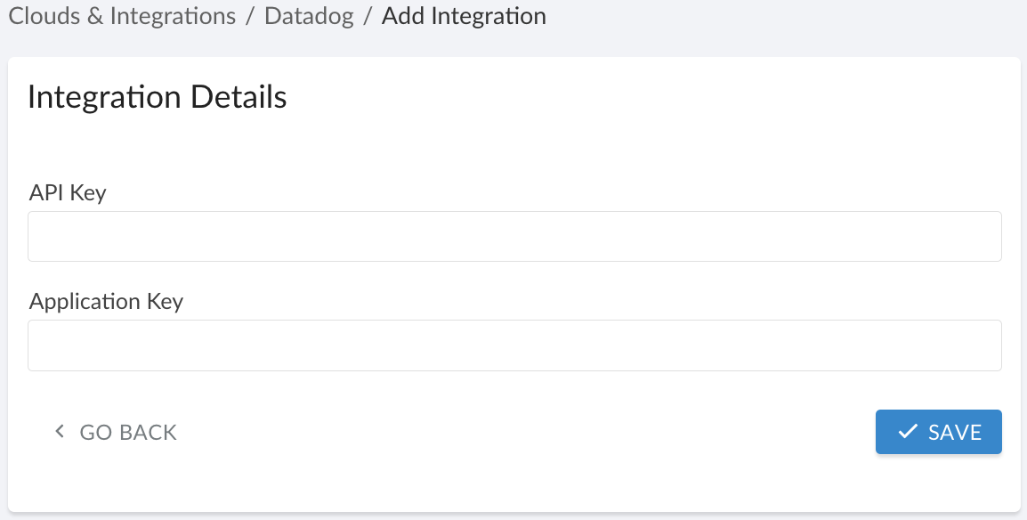Screen dimensions: 1027x520
Task: Return to the integrations list using breadcrumb
Action: [121, 16]
